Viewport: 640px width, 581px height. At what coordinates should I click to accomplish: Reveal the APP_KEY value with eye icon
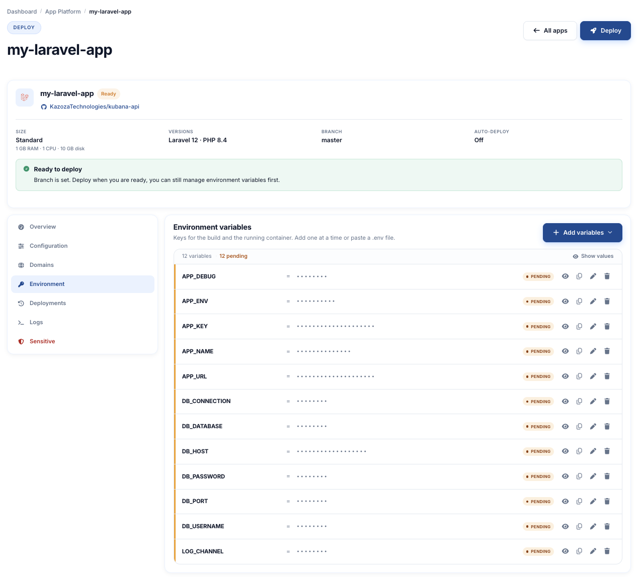(566, 327)
